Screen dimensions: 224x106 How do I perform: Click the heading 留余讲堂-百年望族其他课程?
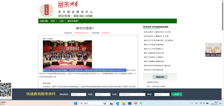tap(156, 27)
